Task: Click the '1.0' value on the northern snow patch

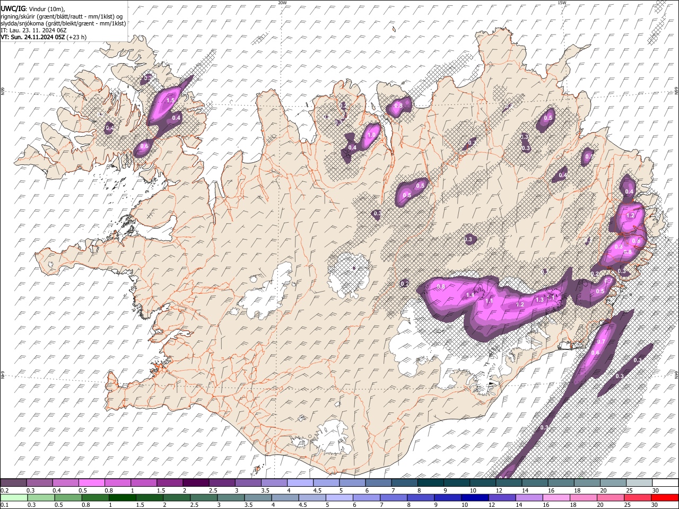Action: 371,135
